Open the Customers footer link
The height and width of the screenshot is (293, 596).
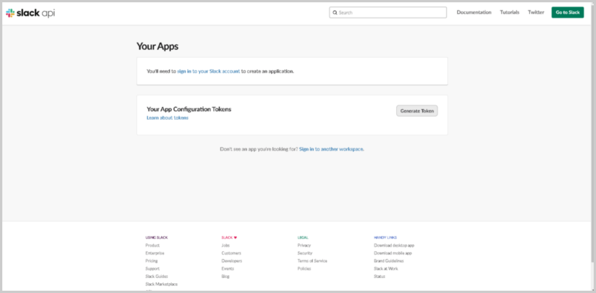click(x=231, y=253)
